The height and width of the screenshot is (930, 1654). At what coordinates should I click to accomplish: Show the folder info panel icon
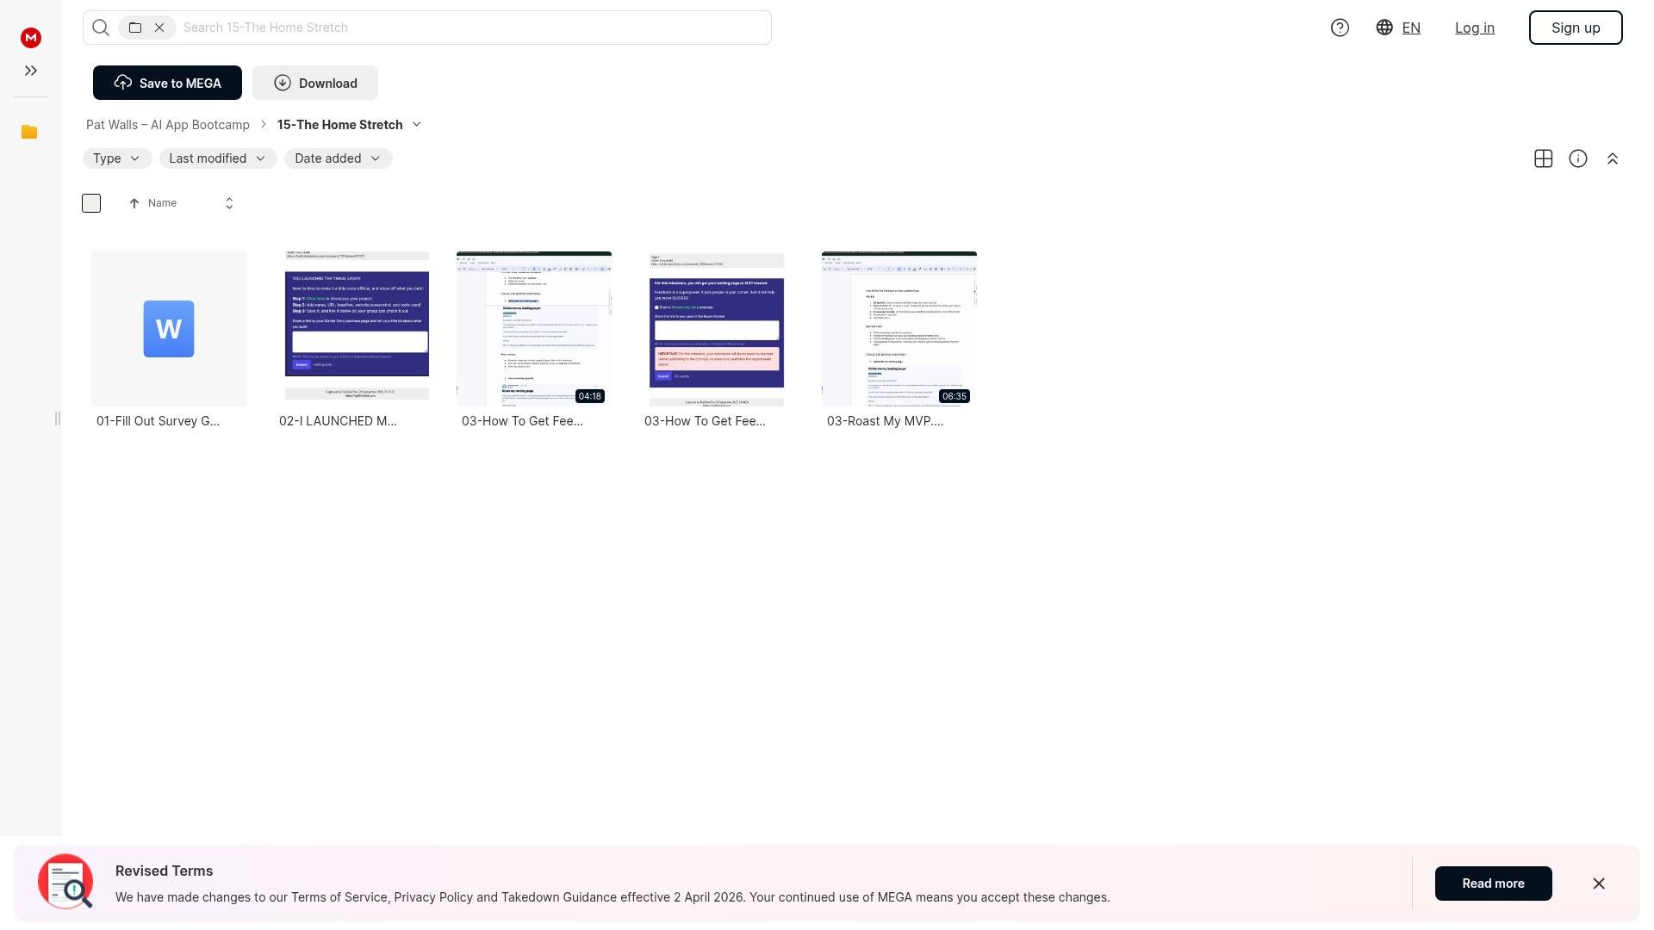[1577, 158]
